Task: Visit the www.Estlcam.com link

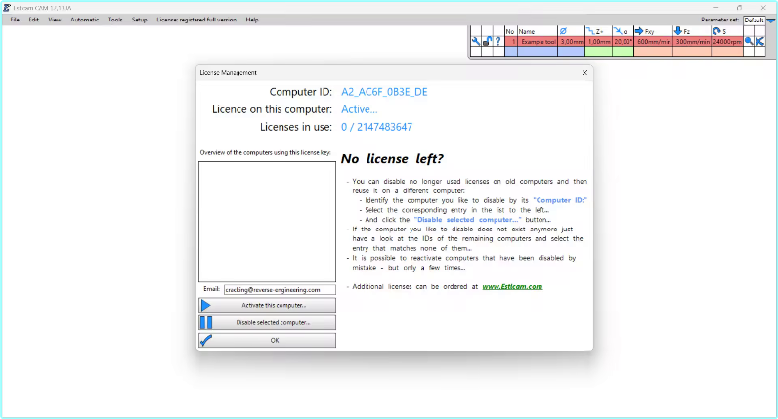Action: coord(512,287)
